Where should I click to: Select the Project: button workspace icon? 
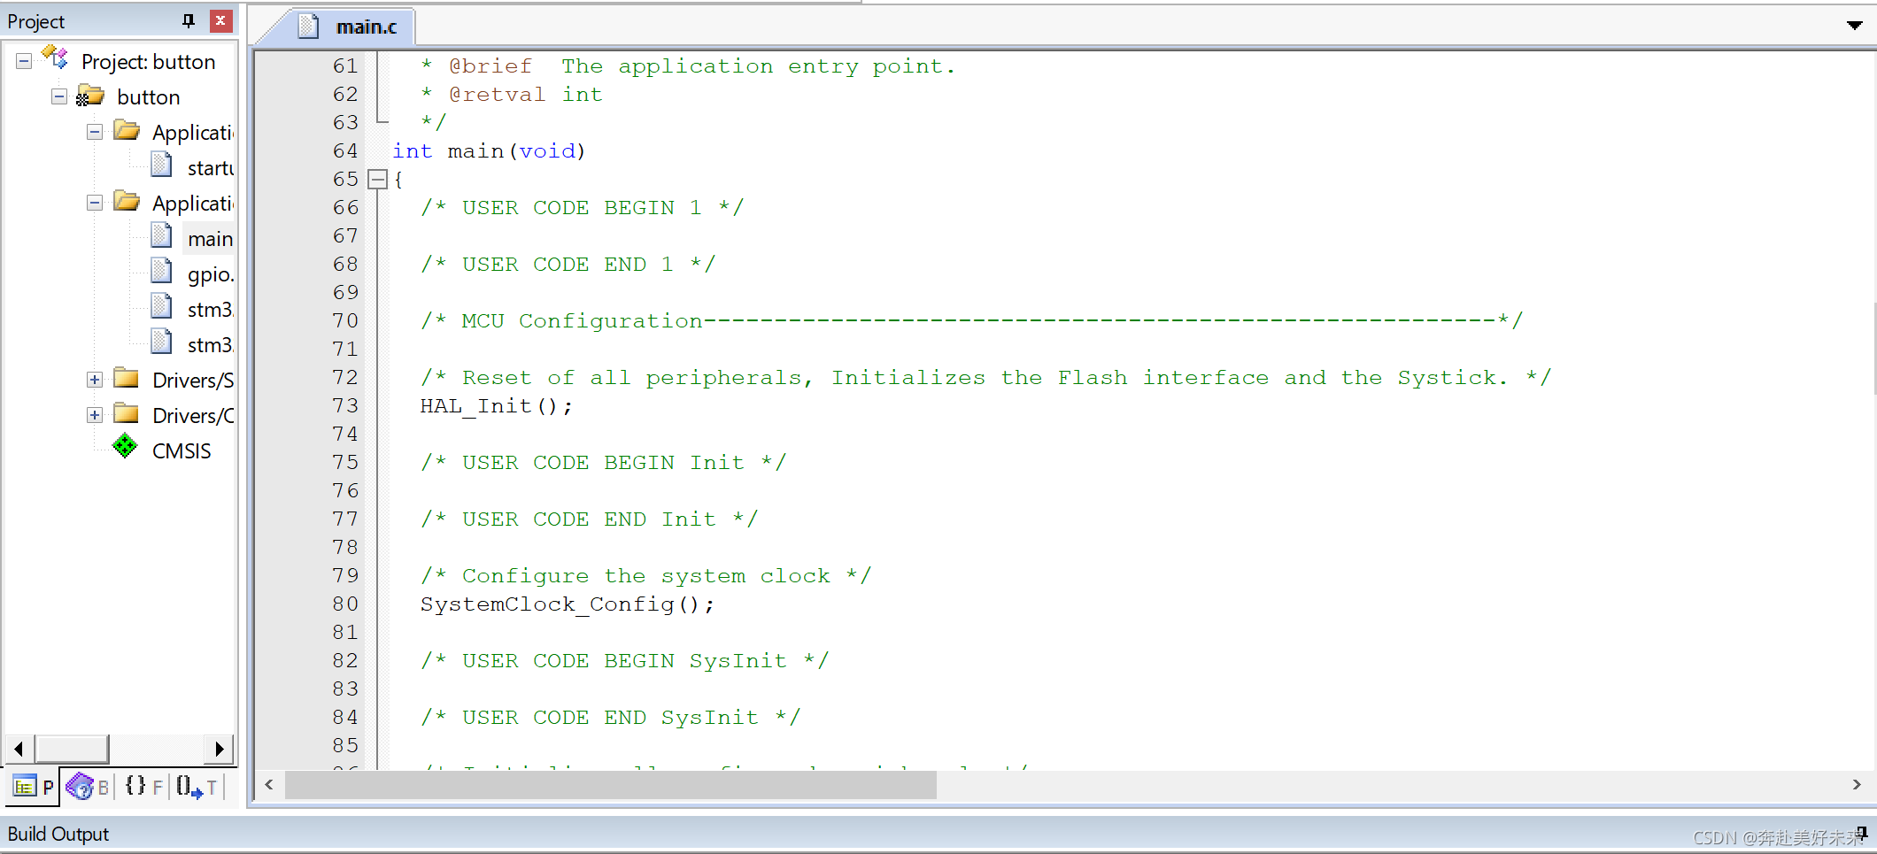55,58
